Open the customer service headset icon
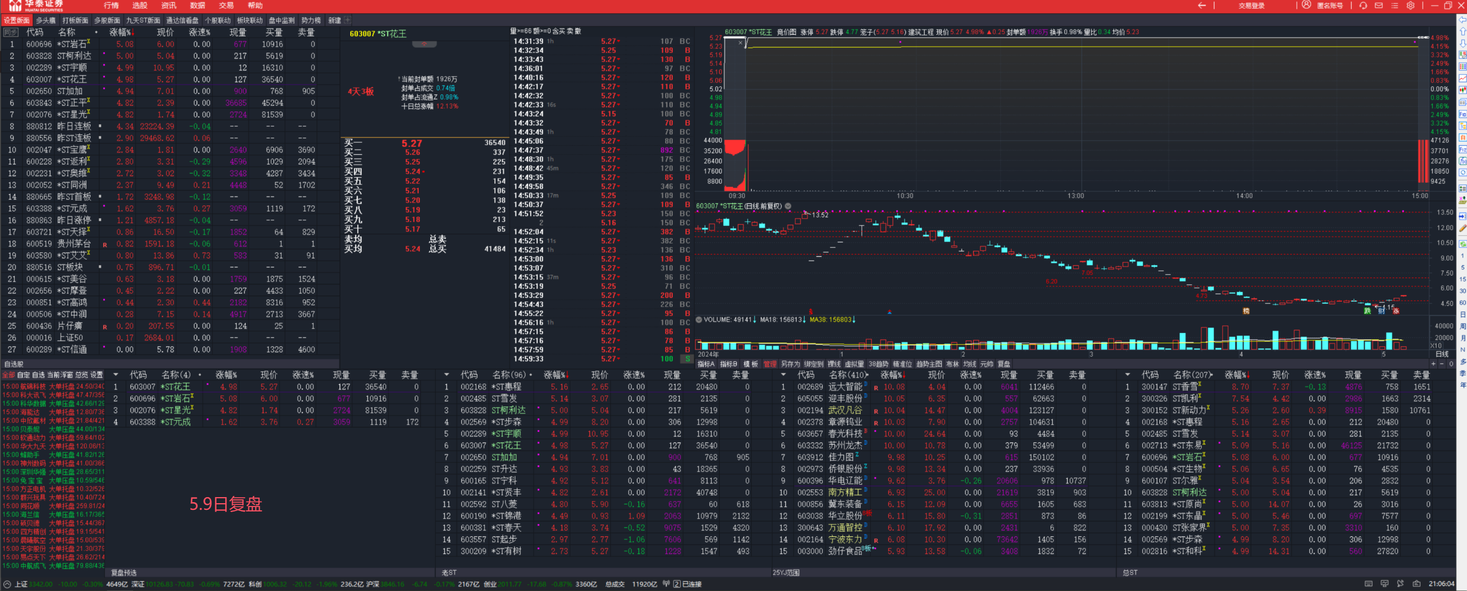 point(1363,6)
